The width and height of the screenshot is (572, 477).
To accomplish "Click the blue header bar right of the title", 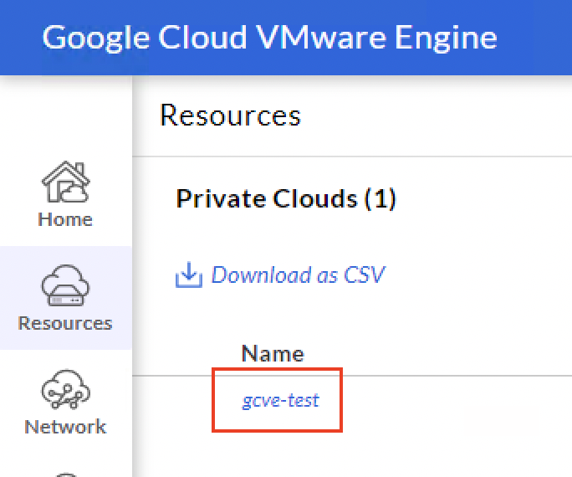I will coord(535,37).
